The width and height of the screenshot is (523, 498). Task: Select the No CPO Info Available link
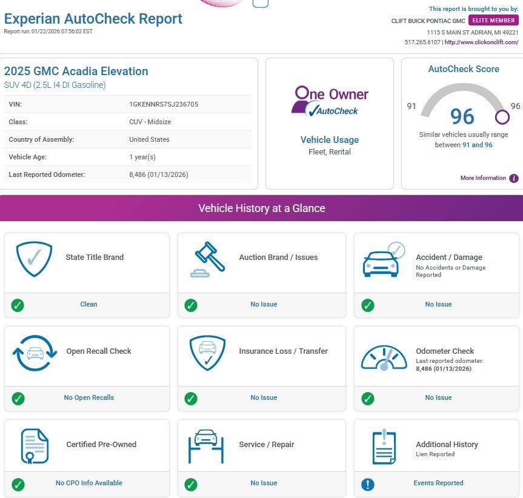tap(88, 483)
